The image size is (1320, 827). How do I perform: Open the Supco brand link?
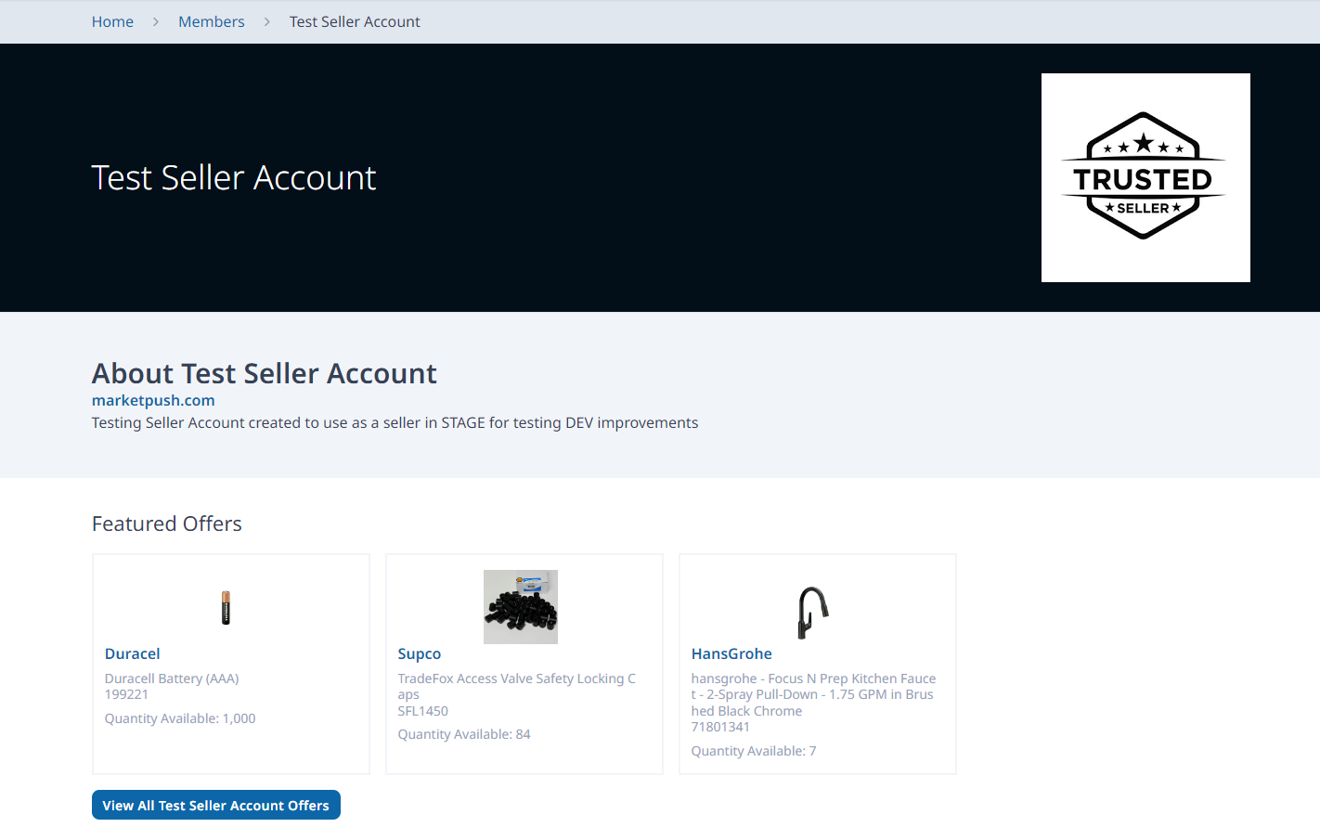point(419,653)
